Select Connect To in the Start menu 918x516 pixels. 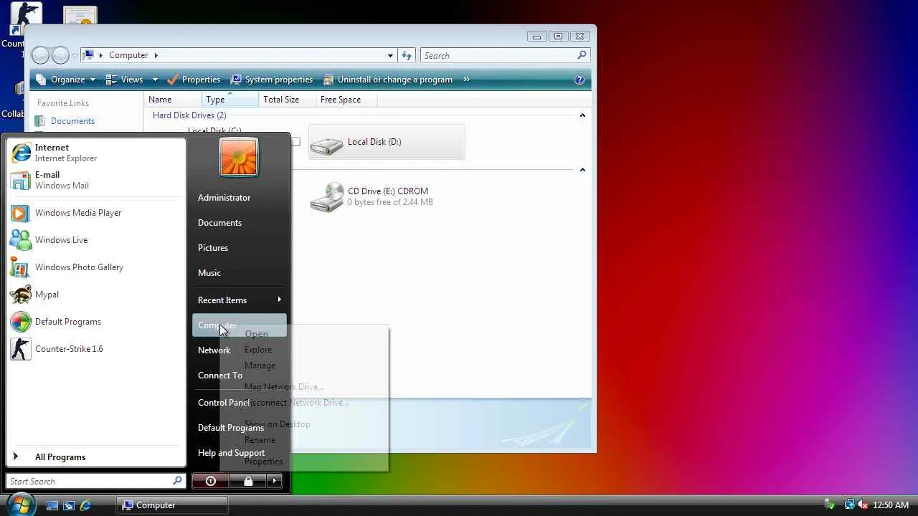tap(220, 376)
